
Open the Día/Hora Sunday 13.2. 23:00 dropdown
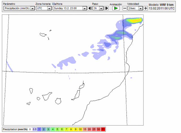point(70,8)
